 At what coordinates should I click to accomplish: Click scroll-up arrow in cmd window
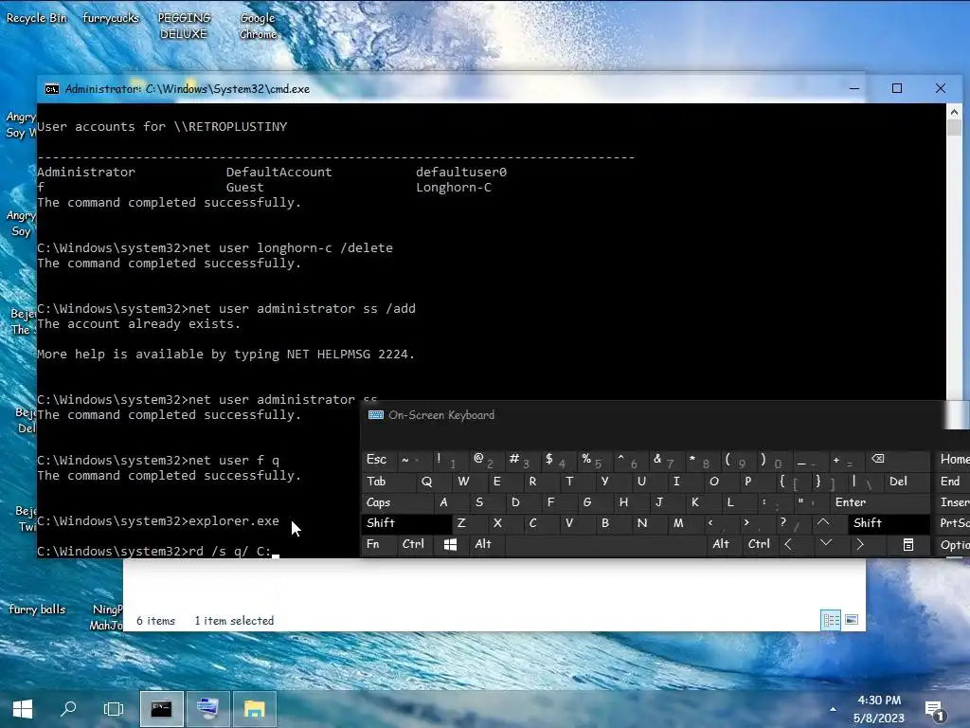[x=954, y=112]
